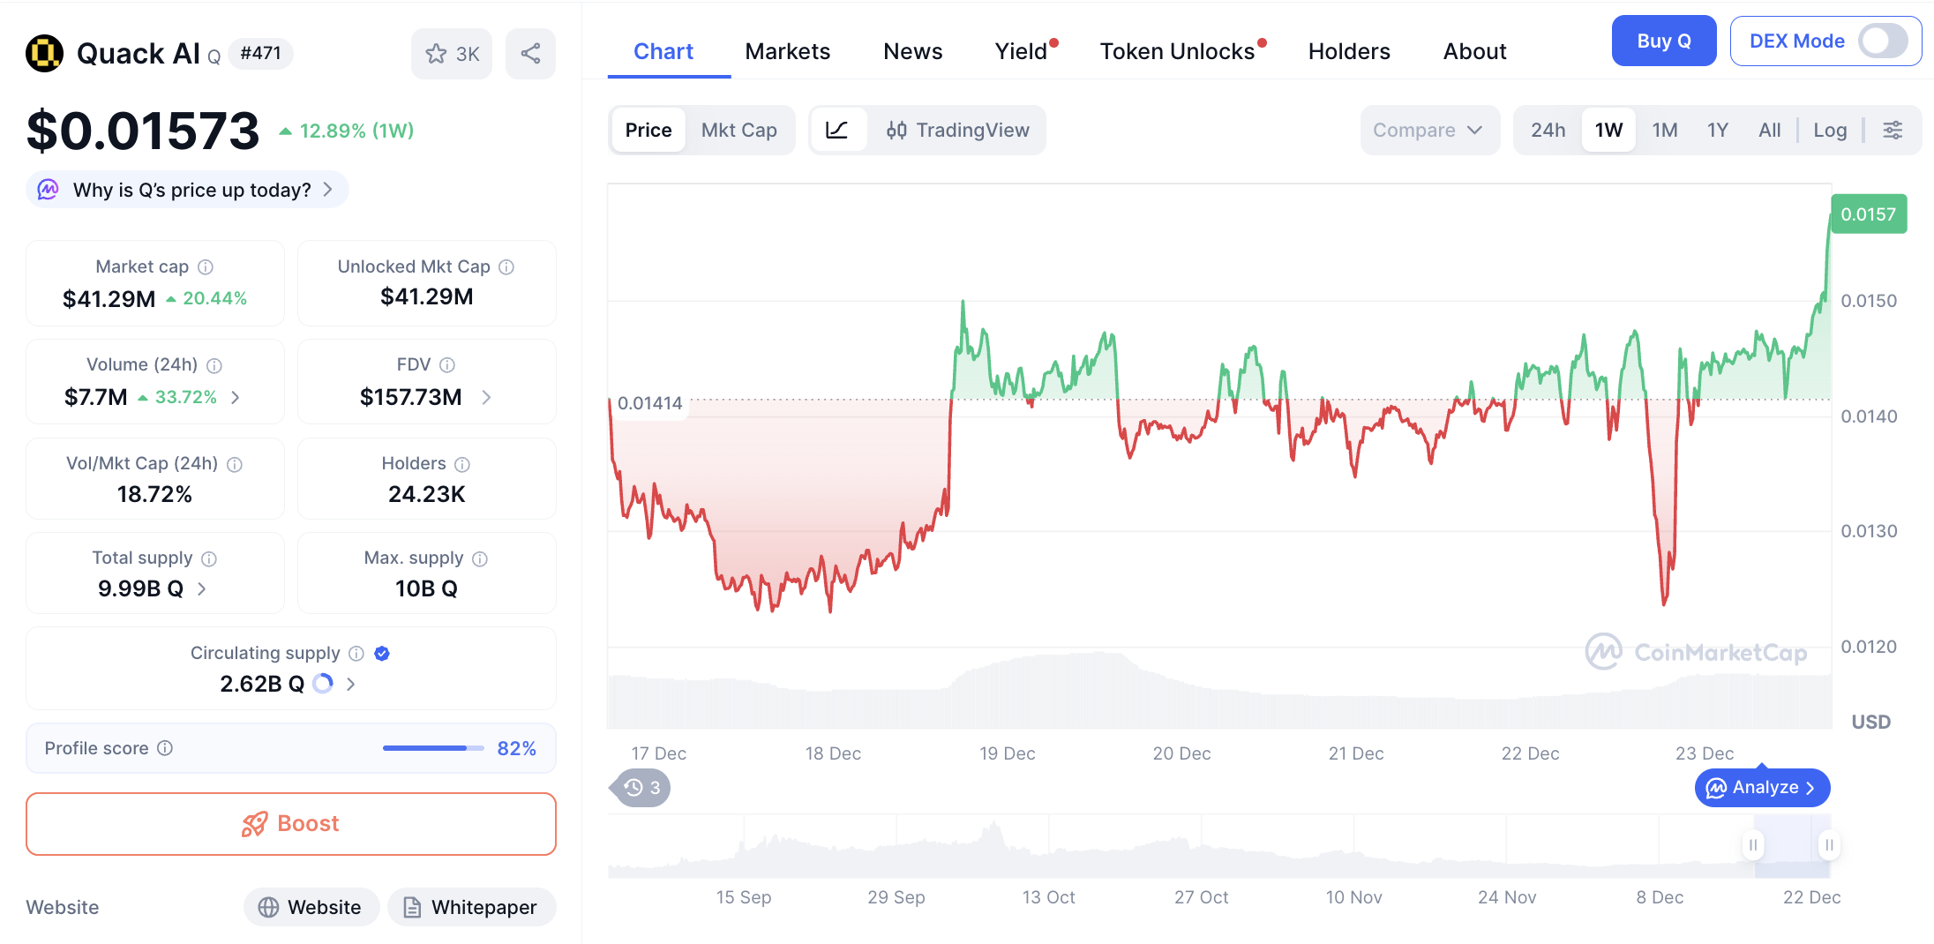This screenshot has width=1934, height=944.
Task: Switch to the Markets tab
Action: [x=787, y=51]
